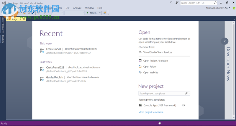Click the Last week heading
Viewport: 236px width, 126px height.
(x=46, y=62)
